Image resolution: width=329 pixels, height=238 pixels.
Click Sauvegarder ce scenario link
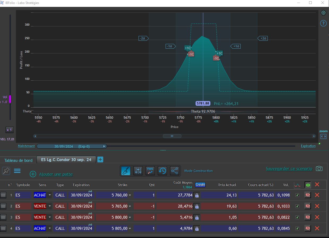(289, 169)
